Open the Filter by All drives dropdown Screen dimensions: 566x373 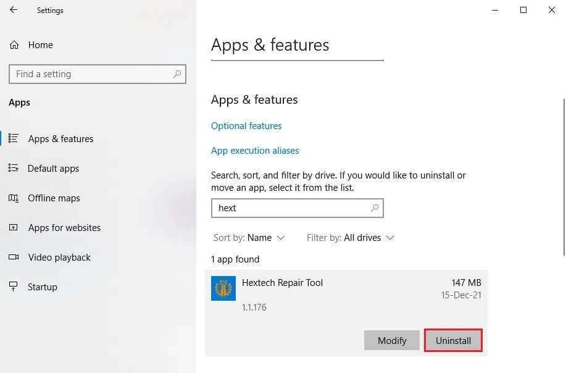click(x=350, y=238)
